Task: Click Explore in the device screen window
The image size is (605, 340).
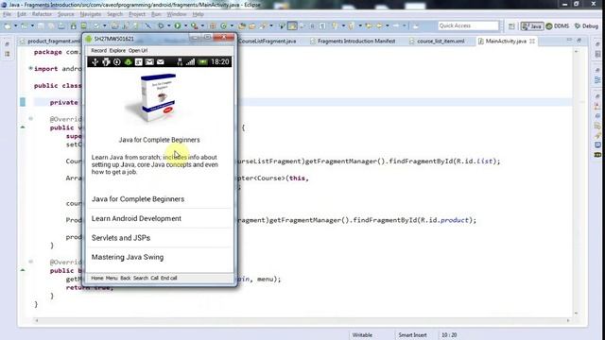Action: tap(117, 50)
